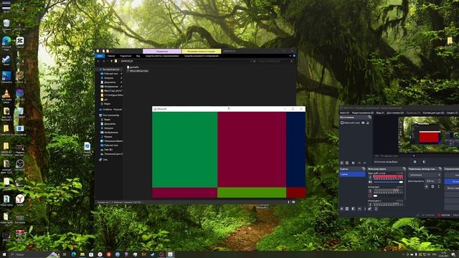Open desktop audio channel options dots in OBS

point(370,177)
